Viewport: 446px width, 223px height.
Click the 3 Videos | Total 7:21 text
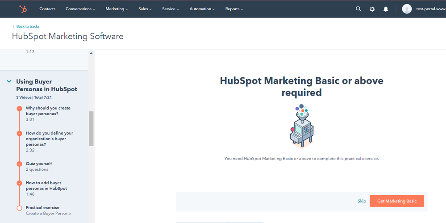34,97
